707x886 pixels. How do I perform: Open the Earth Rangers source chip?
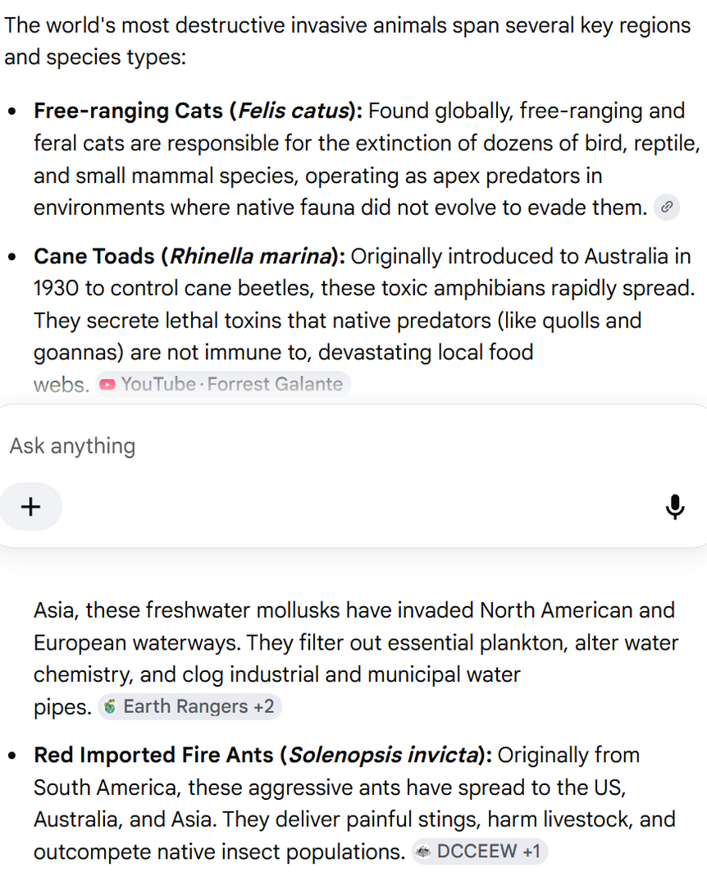[x=189, y=706]
